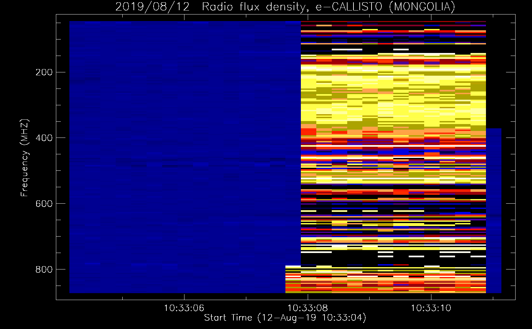Click the 200 frequency axis label
Viewport: 532px width, 329px height.
[44, 72]
